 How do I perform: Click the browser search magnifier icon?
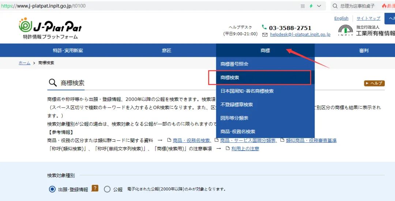(x=335, y=6)
